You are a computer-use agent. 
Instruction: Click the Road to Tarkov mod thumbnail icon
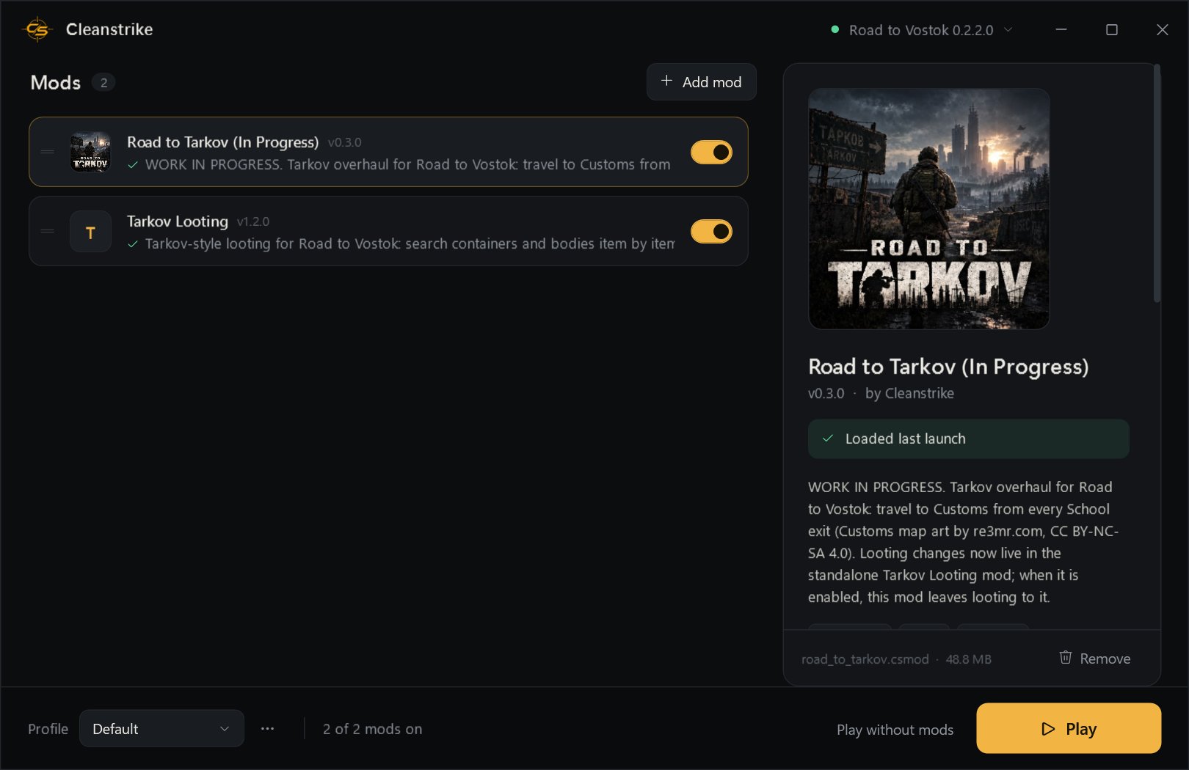(x=90, y=152)
